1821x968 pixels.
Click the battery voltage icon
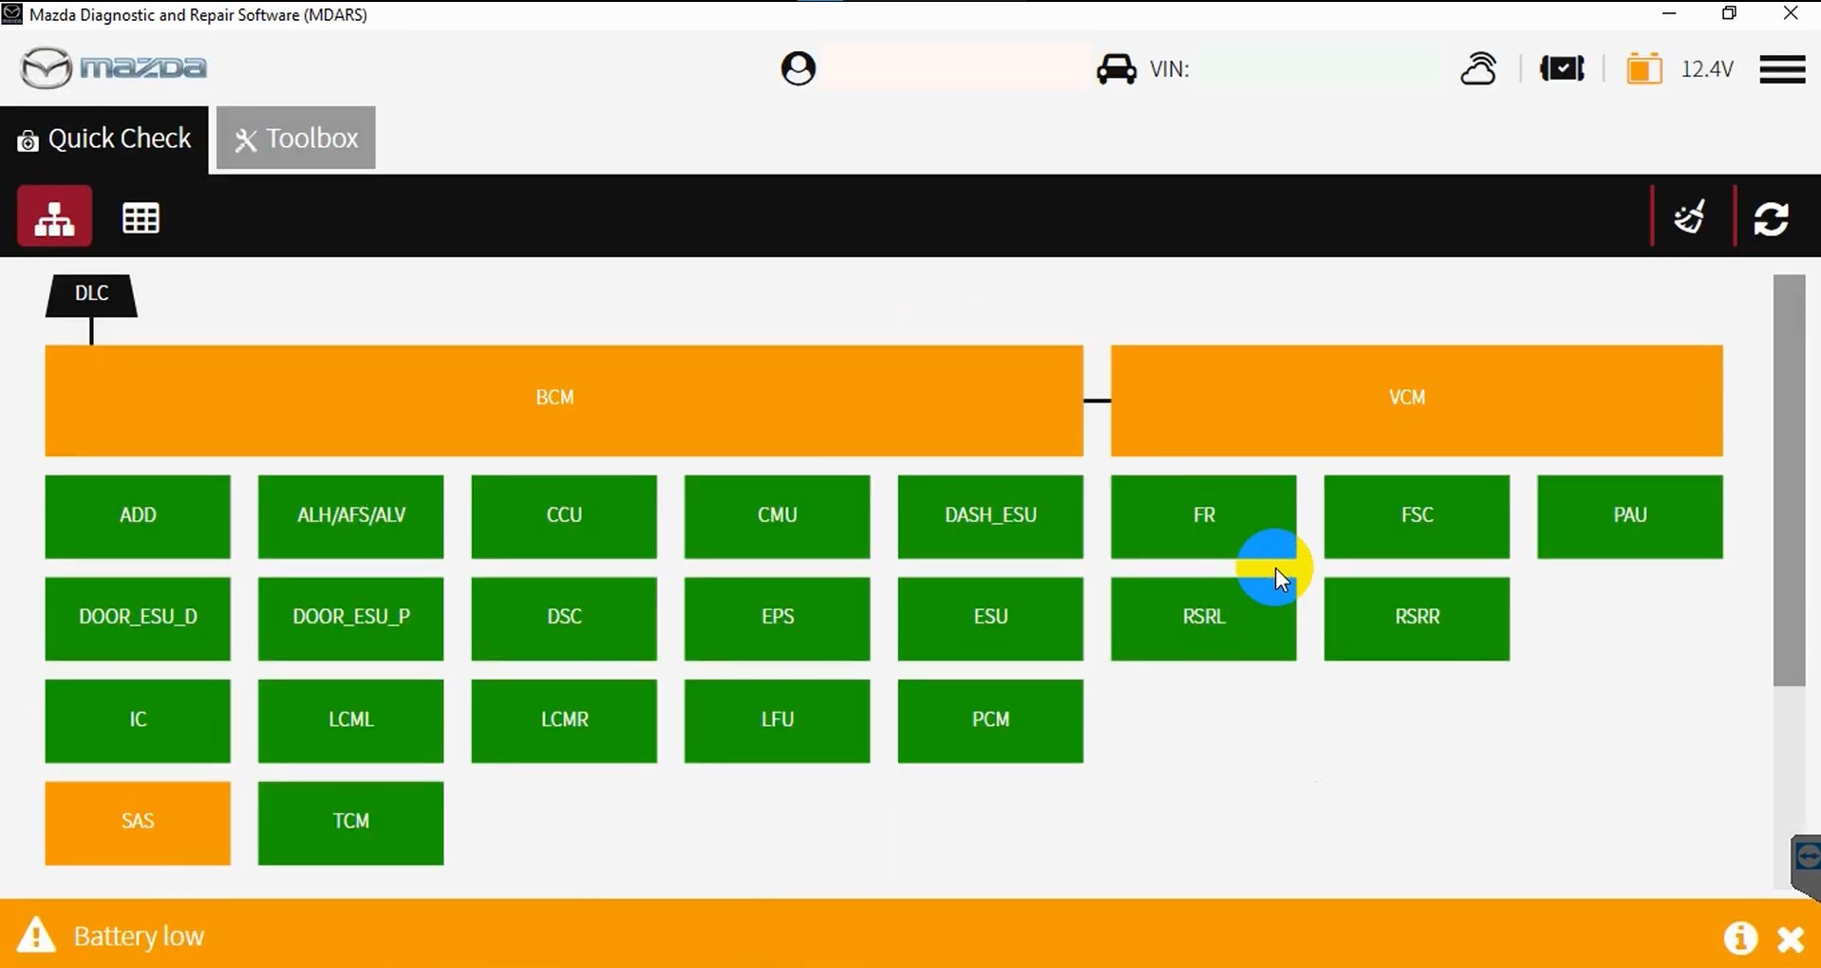click(1644, 68)
